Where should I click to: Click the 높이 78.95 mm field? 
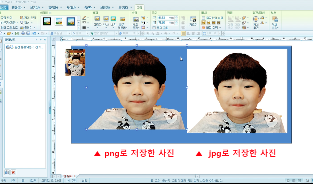[166, 23]
